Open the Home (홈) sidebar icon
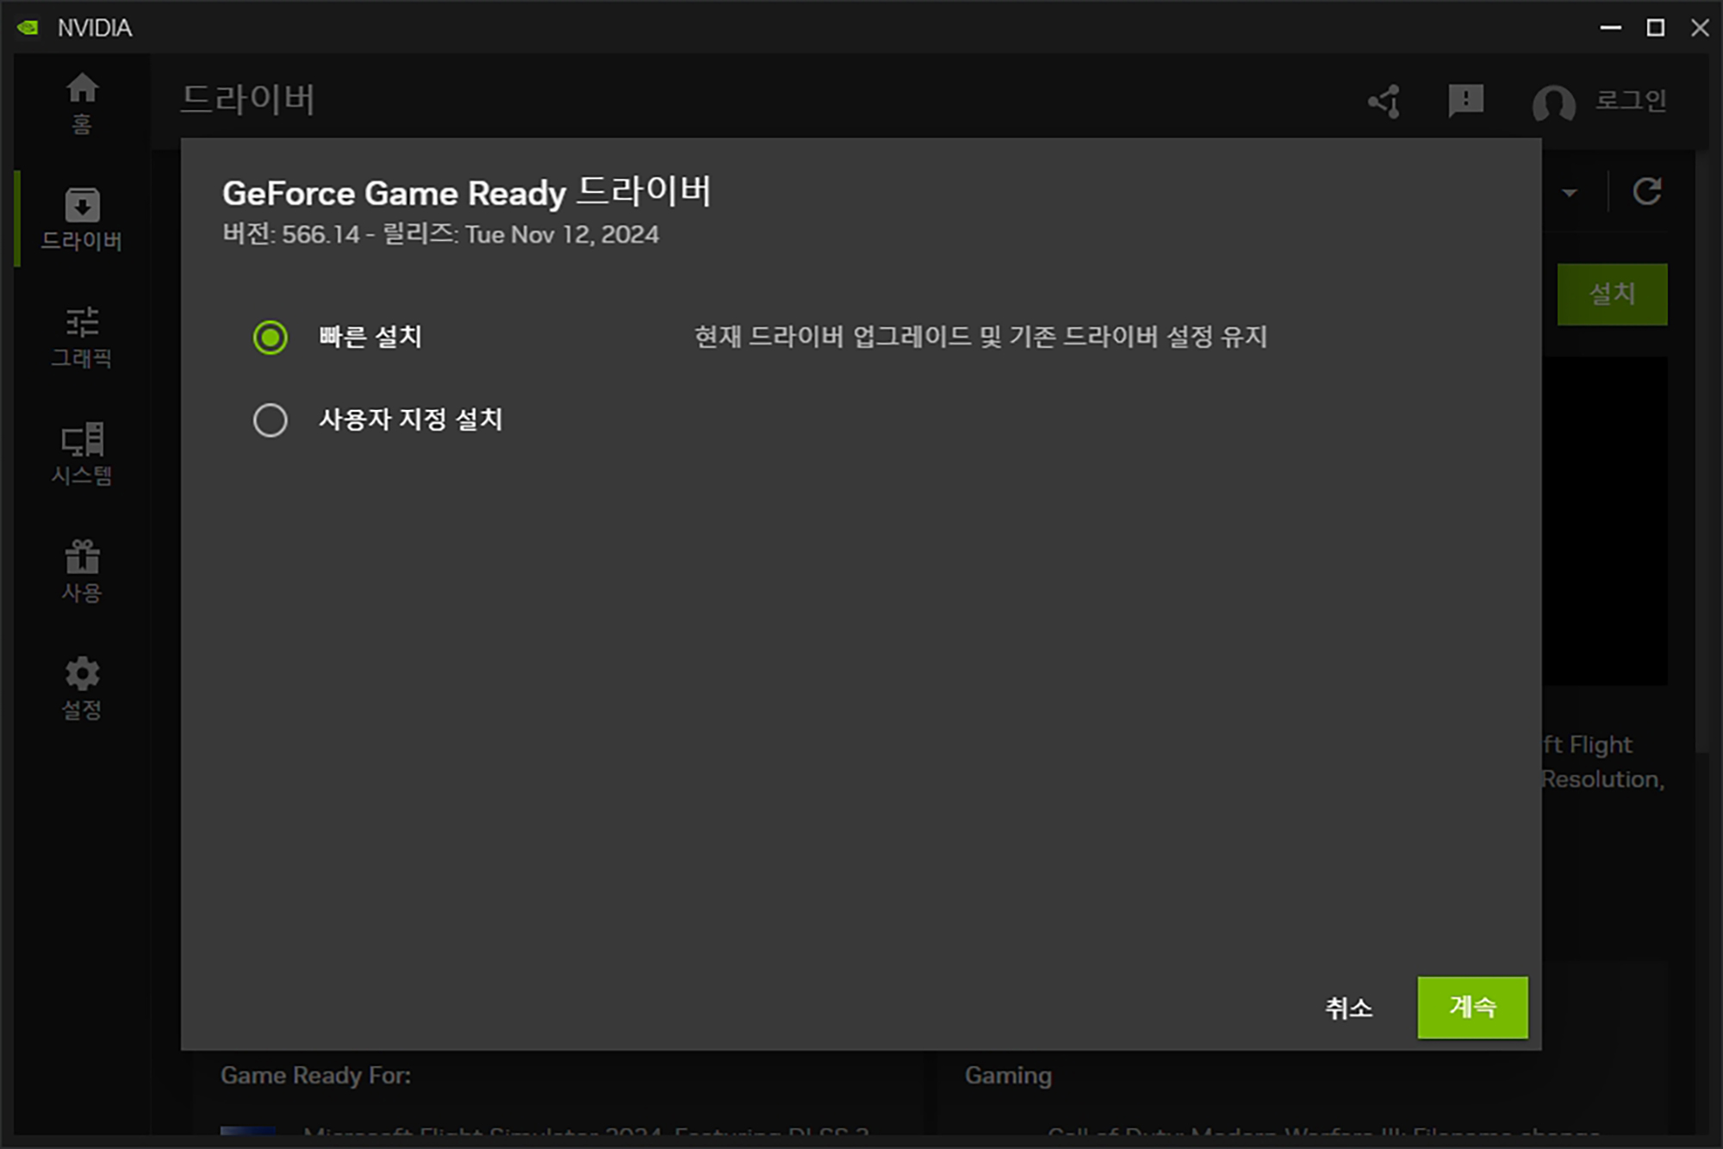Screen dimensions: 1723x1149 pos(82,102)
